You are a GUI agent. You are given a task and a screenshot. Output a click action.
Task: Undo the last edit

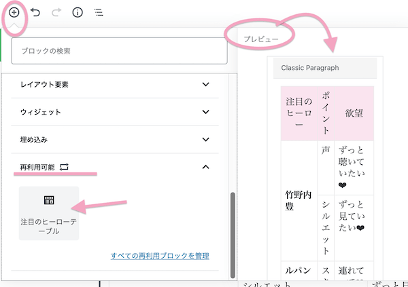pos(35,12)
